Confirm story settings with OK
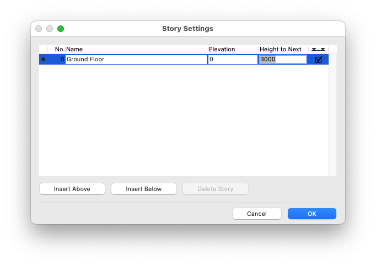Viewport: 376px width, 265px height. [312, 214]
